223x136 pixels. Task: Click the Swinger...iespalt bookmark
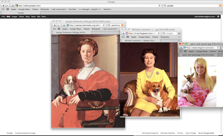click(x=90, y=9)
